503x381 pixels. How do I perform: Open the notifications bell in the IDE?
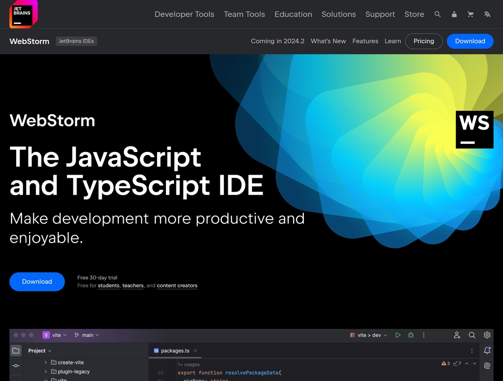487,349
